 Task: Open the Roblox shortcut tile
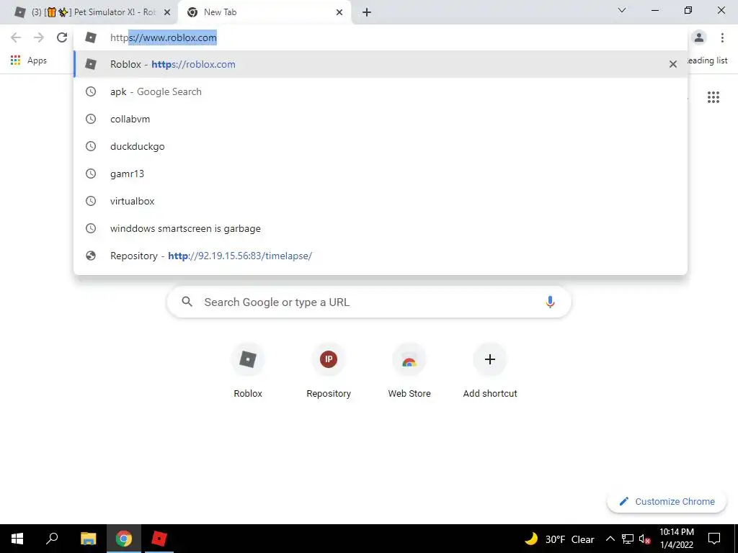(248, 371)
